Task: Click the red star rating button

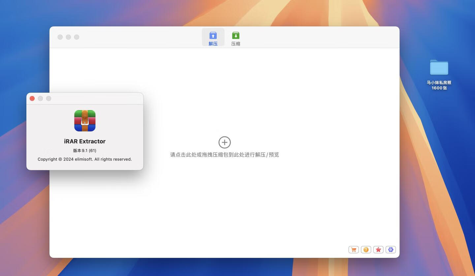Action: coord(378,250)
